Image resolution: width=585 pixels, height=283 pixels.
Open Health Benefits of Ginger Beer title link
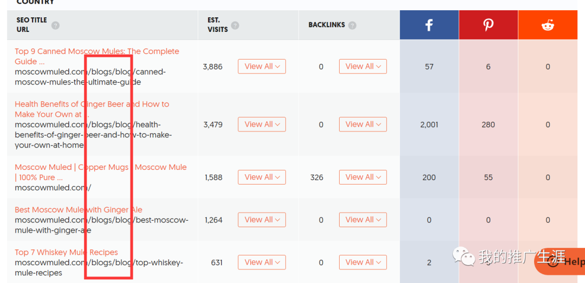[92, 109]
